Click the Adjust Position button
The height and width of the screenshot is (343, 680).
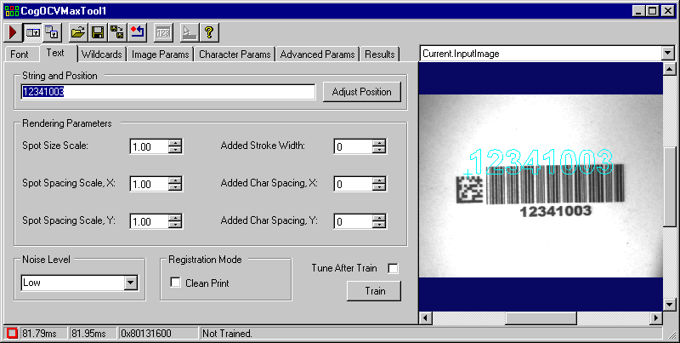[362, 92]
